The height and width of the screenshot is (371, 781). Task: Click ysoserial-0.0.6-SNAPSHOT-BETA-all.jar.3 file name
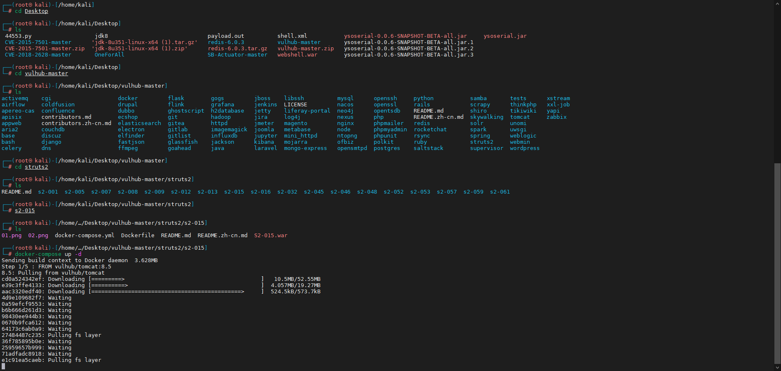point(409,55)
